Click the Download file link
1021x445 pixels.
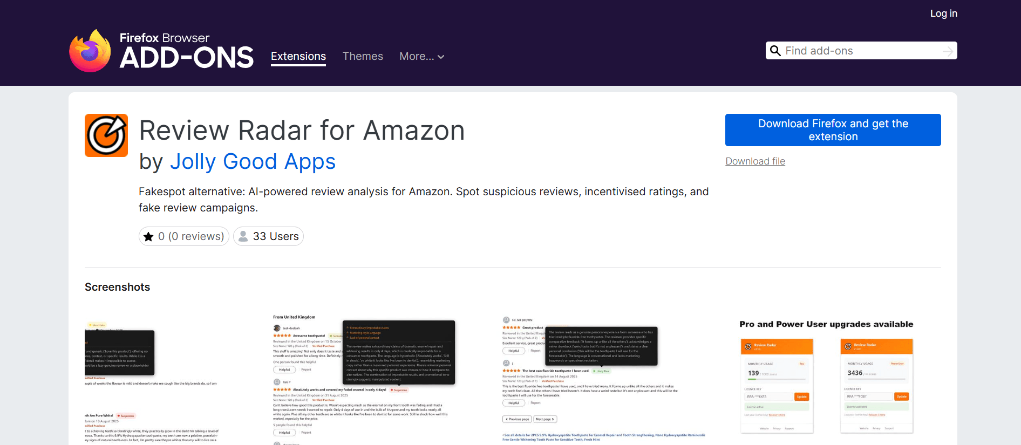point(755,161)
